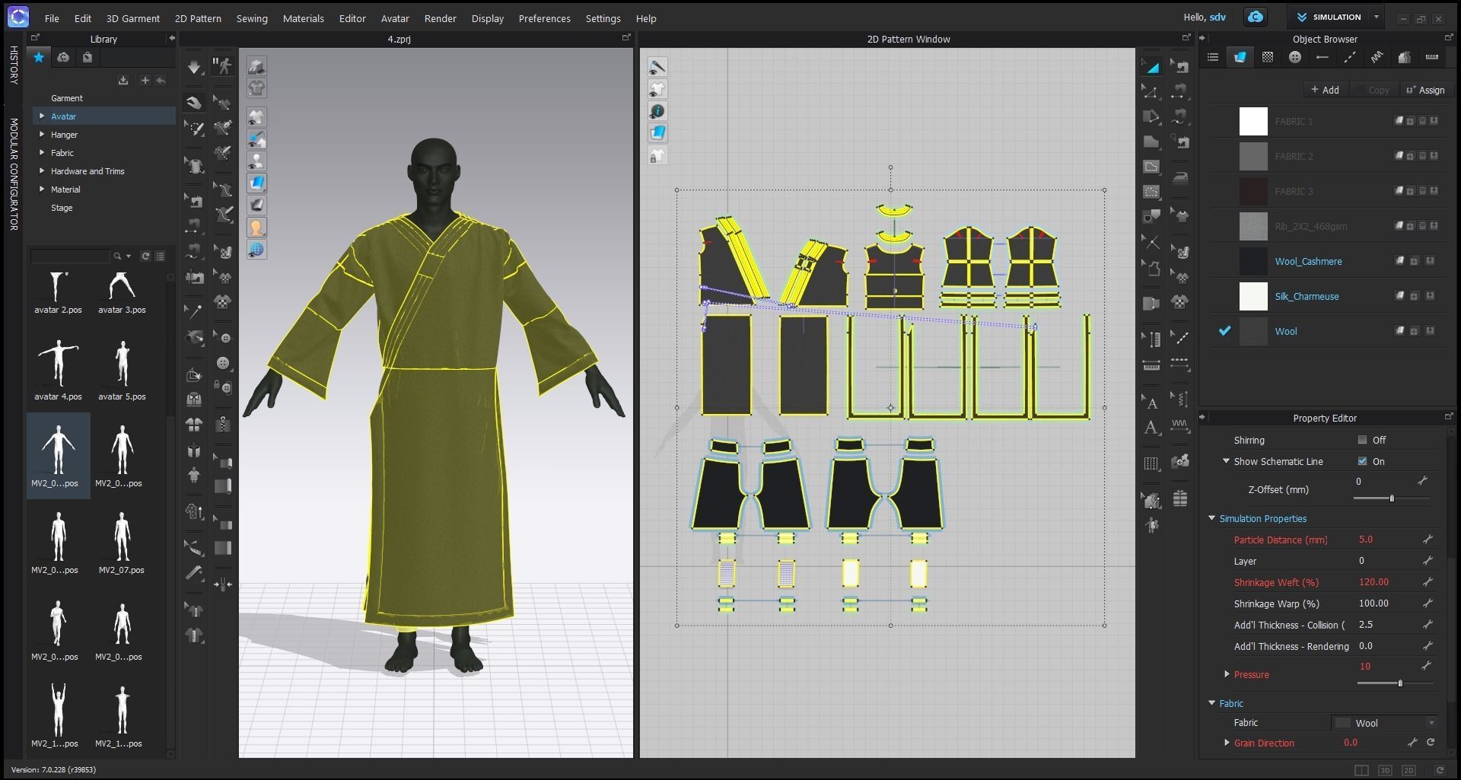
Task: Open the SIMULATION mode dropdown arrow
Action: (1377, 17)
